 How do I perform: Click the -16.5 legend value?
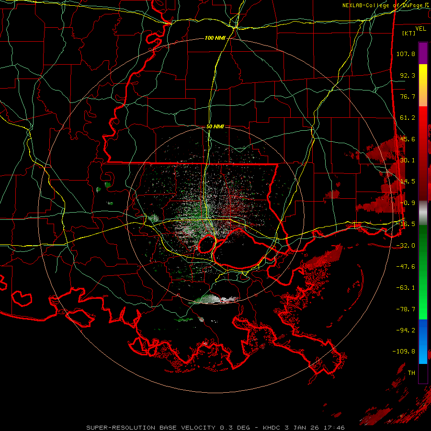click(406, 224)
